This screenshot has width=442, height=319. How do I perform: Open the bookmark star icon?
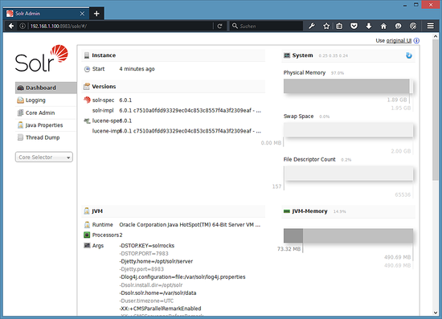(326, 27)
